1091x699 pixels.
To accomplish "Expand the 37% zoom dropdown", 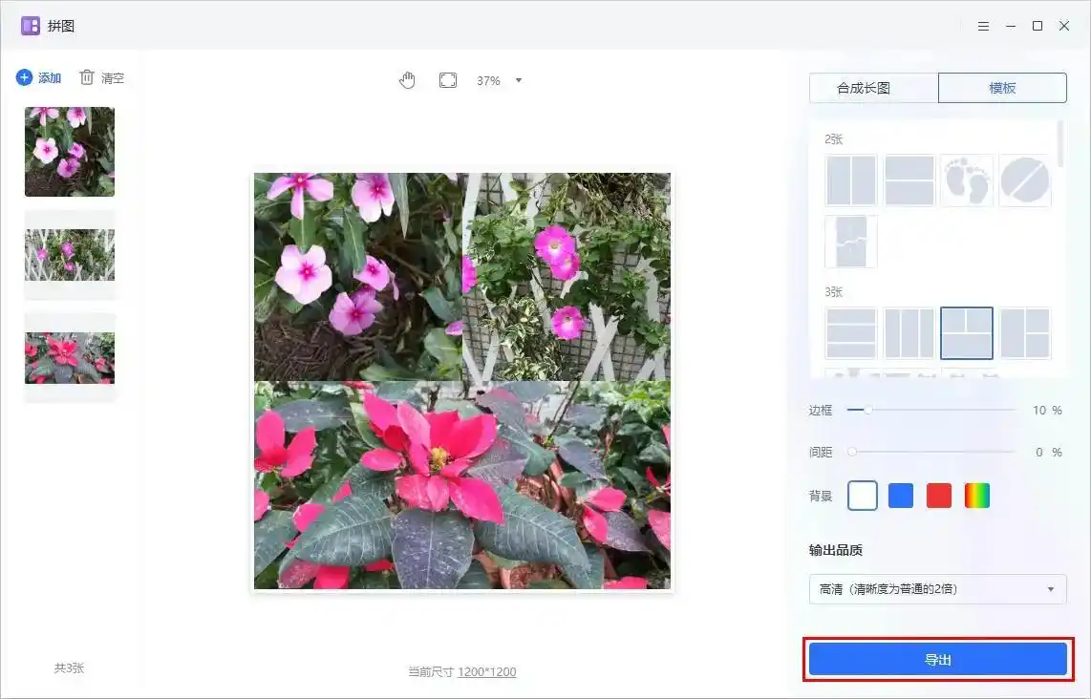I will pos(519,80).
